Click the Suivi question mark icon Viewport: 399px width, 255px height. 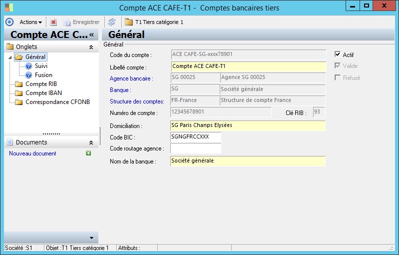coord(28,66)
